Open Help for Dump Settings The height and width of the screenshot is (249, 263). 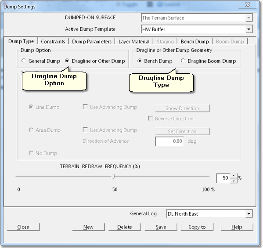237,227
